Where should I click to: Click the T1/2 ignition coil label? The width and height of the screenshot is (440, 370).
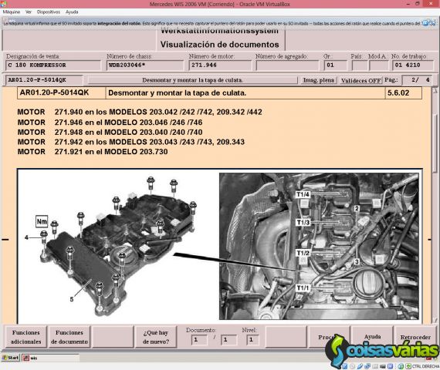pyautogui.click(x=303, y=253)
